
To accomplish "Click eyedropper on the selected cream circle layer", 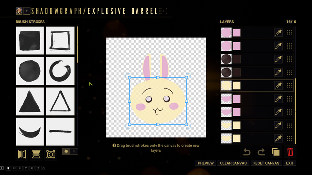I will [x=278, y=86].
